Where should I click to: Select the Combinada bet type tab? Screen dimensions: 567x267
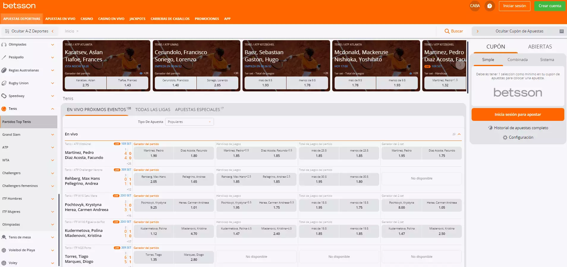(517, 60)
